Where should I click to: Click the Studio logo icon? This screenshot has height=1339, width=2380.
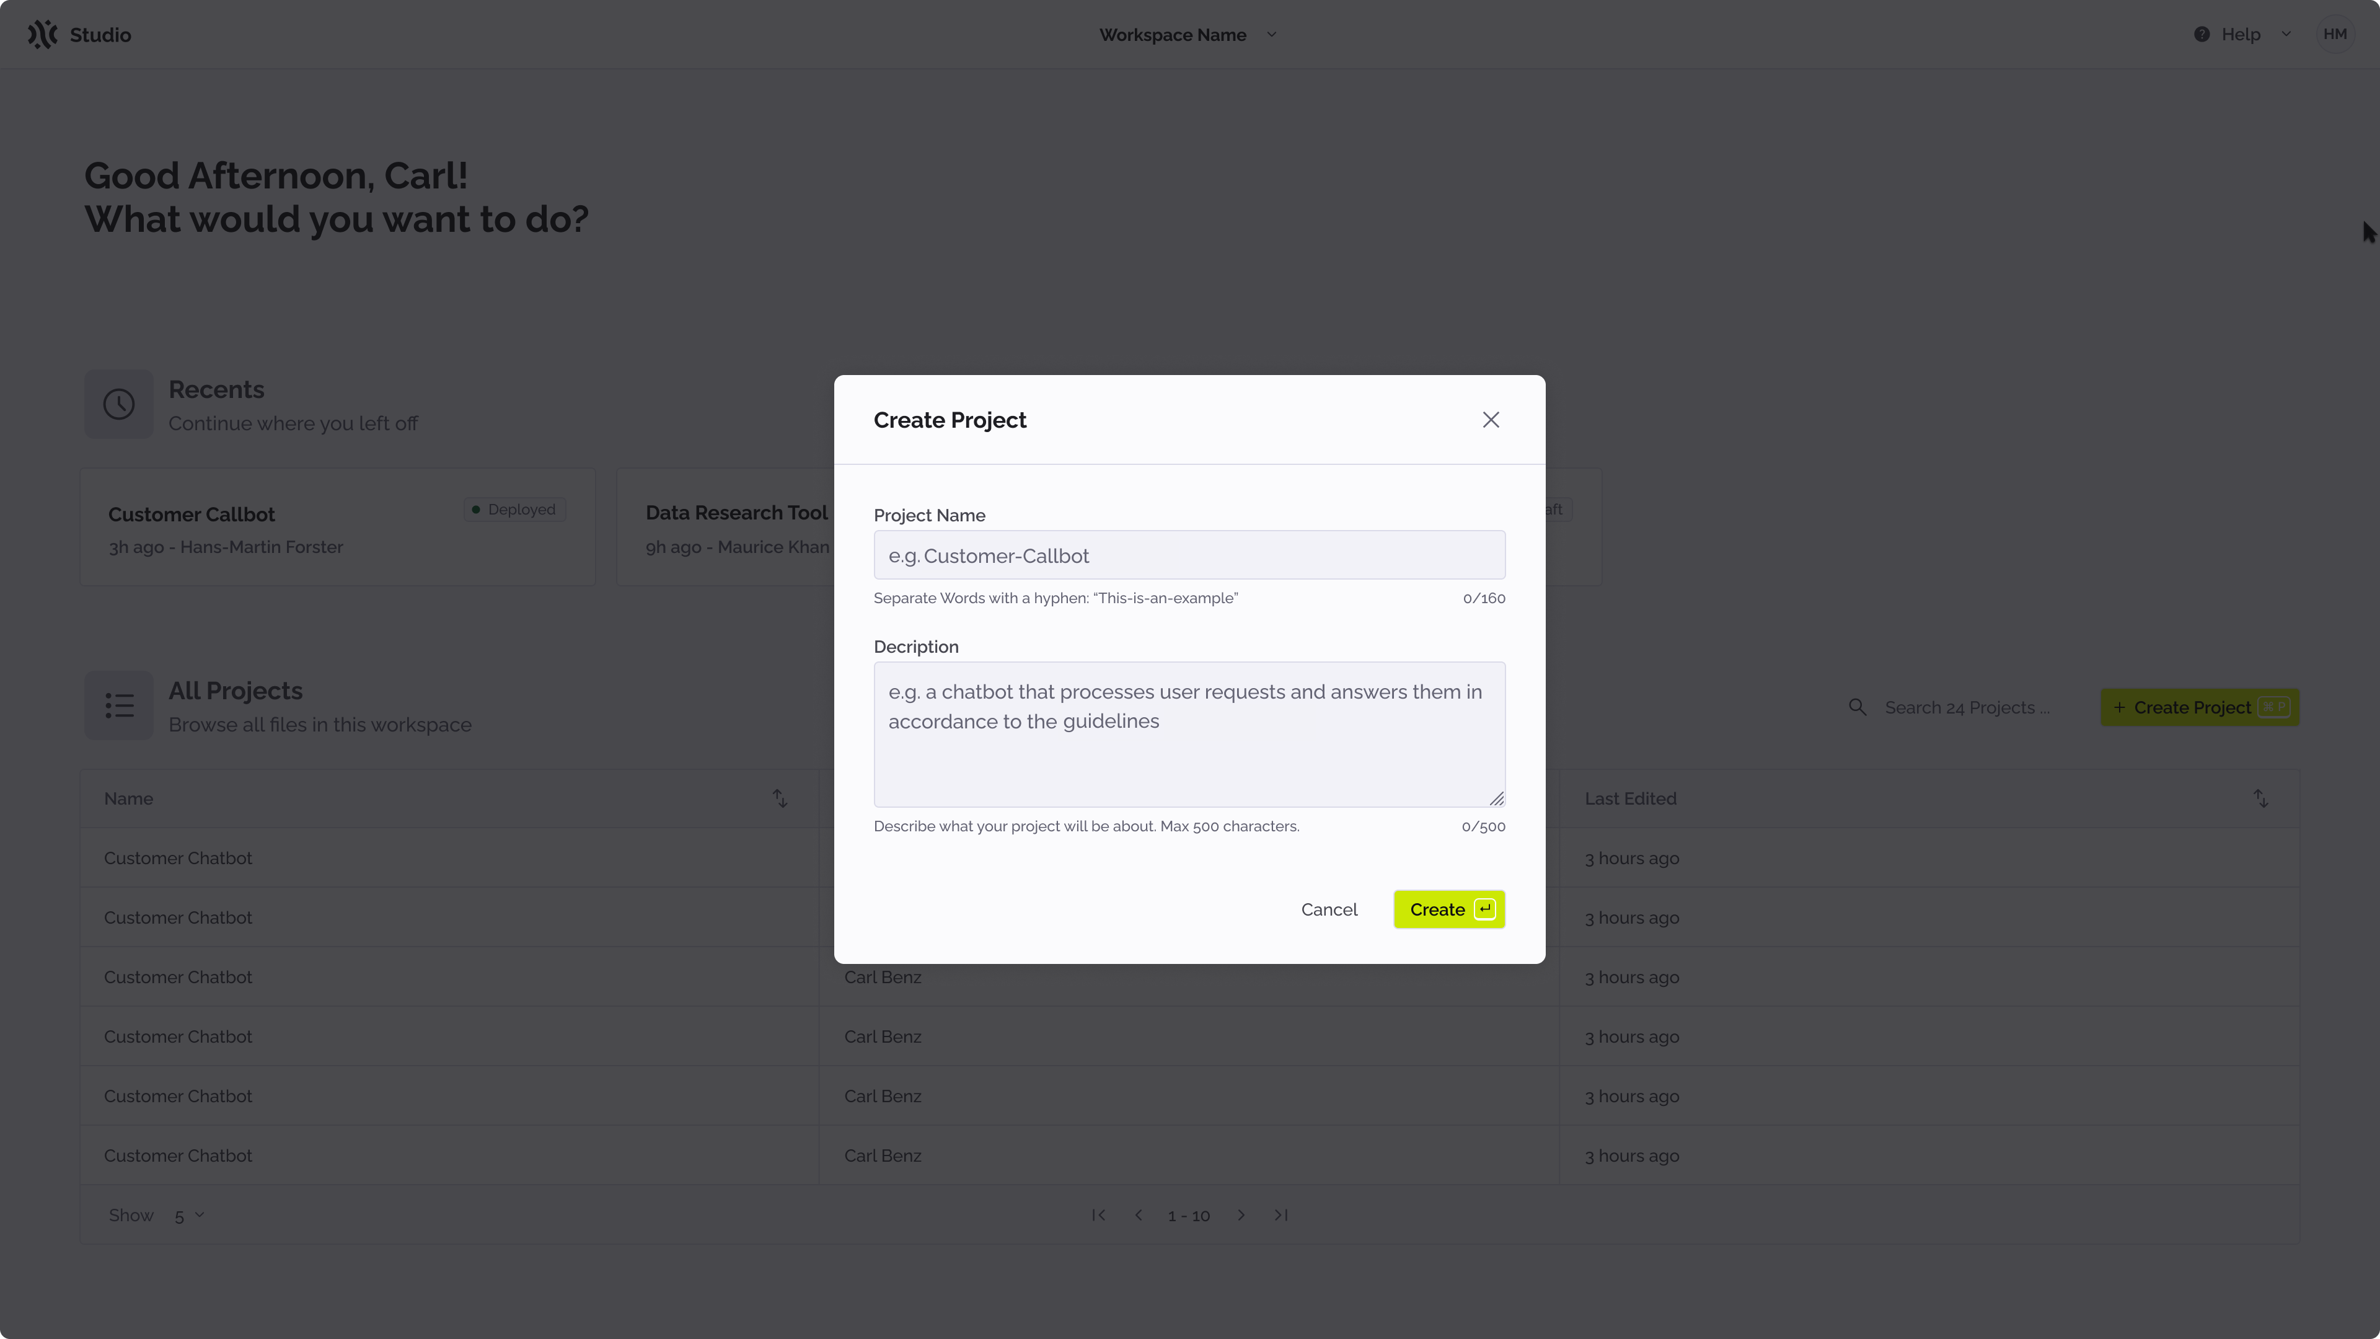point(43,34)
